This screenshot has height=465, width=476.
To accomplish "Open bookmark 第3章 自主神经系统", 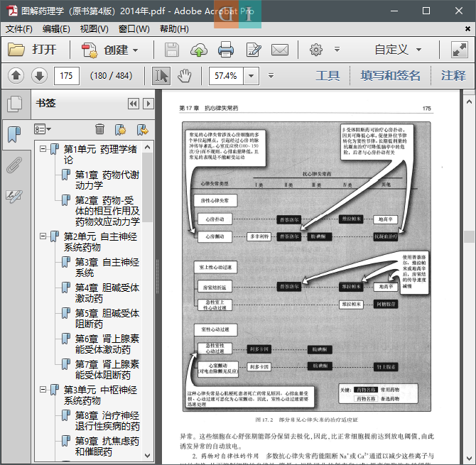I will (107, 267).
